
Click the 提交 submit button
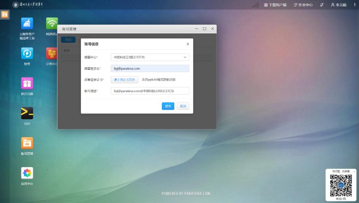tap(168, 106)
